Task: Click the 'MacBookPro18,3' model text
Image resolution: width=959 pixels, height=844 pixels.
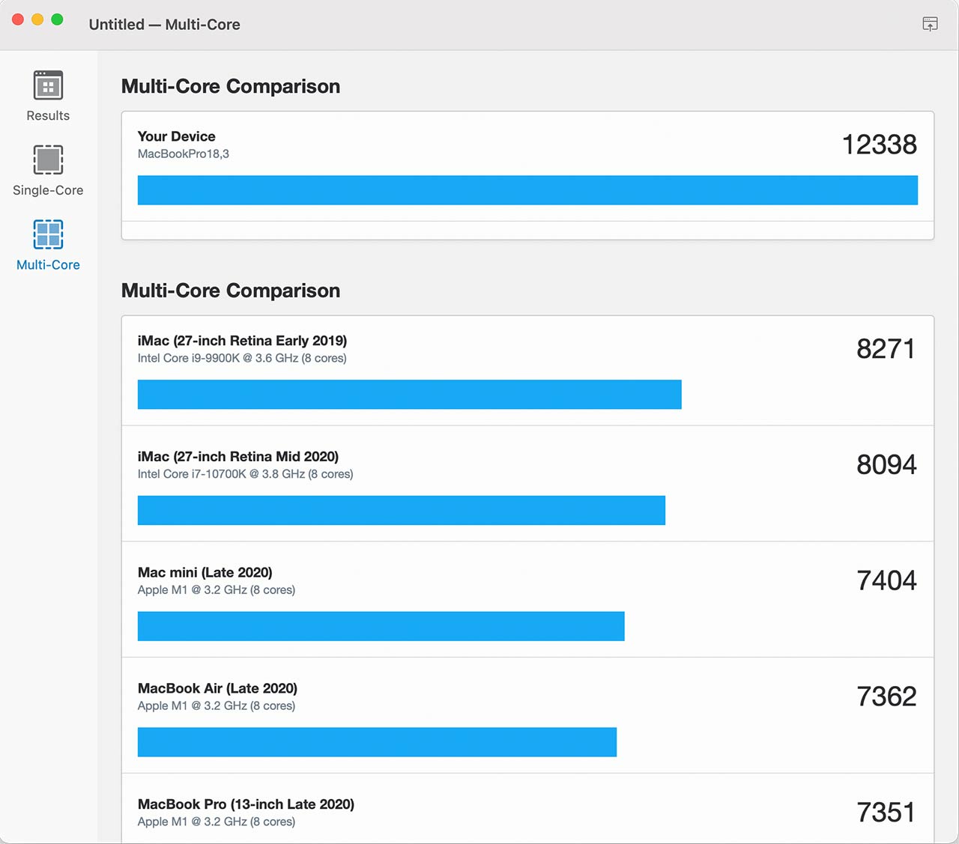Action: tap(184, 154)
